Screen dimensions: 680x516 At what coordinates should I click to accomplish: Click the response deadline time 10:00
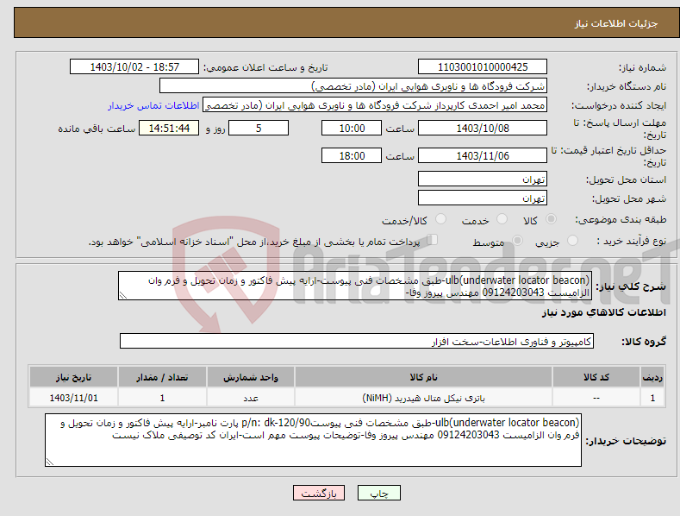pos(352,128)
